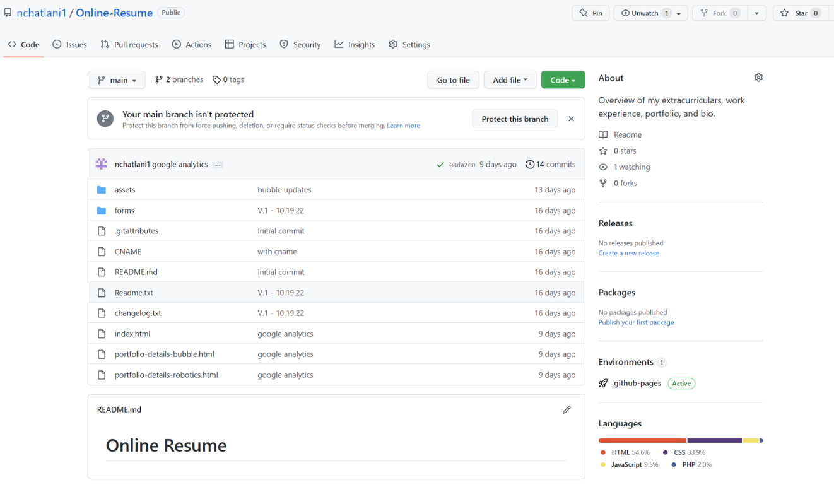Viewport: 834px width, 492px height.
Task: Click the book icon beside Readme
Action: click(x=603, y=134)
